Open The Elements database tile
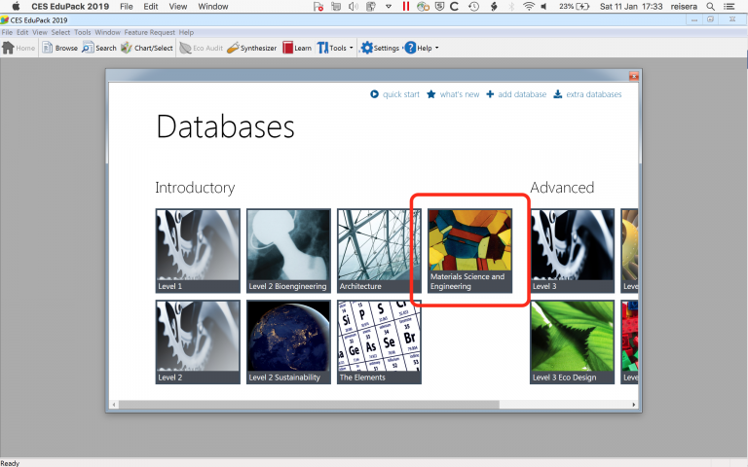Image resolution: width=748 pixels, height=467 pixels. [379, 341]
